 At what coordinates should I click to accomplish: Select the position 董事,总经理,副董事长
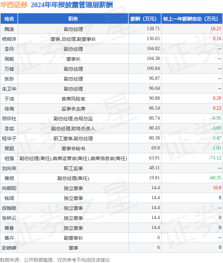tap(73, 39)
